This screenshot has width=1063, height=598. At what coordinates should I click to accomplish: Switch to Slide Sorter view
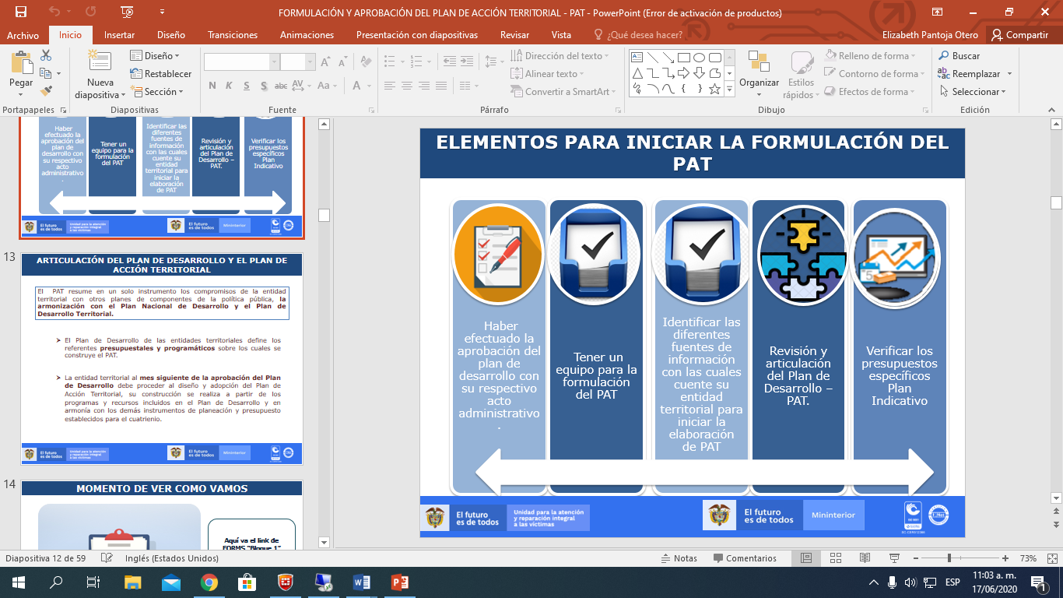[x=835, y=558]
